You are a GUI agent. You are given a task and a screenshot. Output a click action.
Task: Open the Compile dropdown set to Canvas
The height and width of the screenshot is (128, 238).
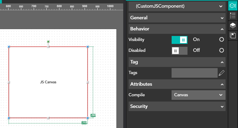[x=198, y=95]
